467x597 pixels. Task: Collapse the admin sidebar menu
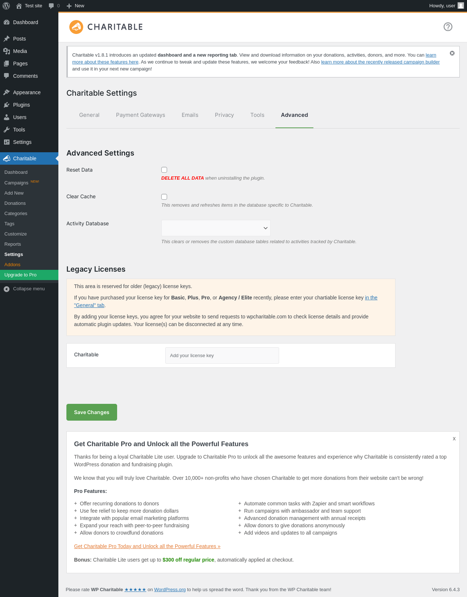click(x=29, y=289)
